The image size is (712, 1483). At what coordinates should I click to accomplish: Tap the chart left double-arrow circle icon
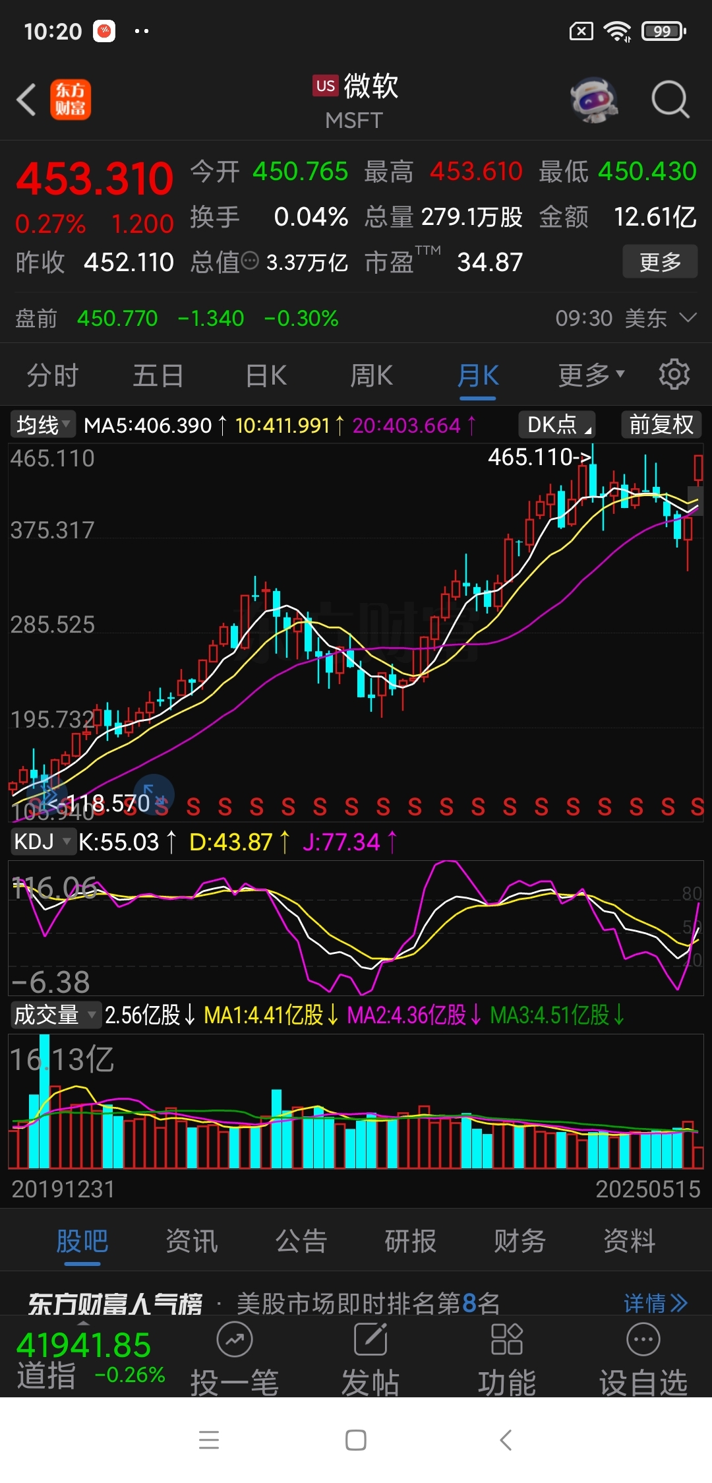(47, 794)
